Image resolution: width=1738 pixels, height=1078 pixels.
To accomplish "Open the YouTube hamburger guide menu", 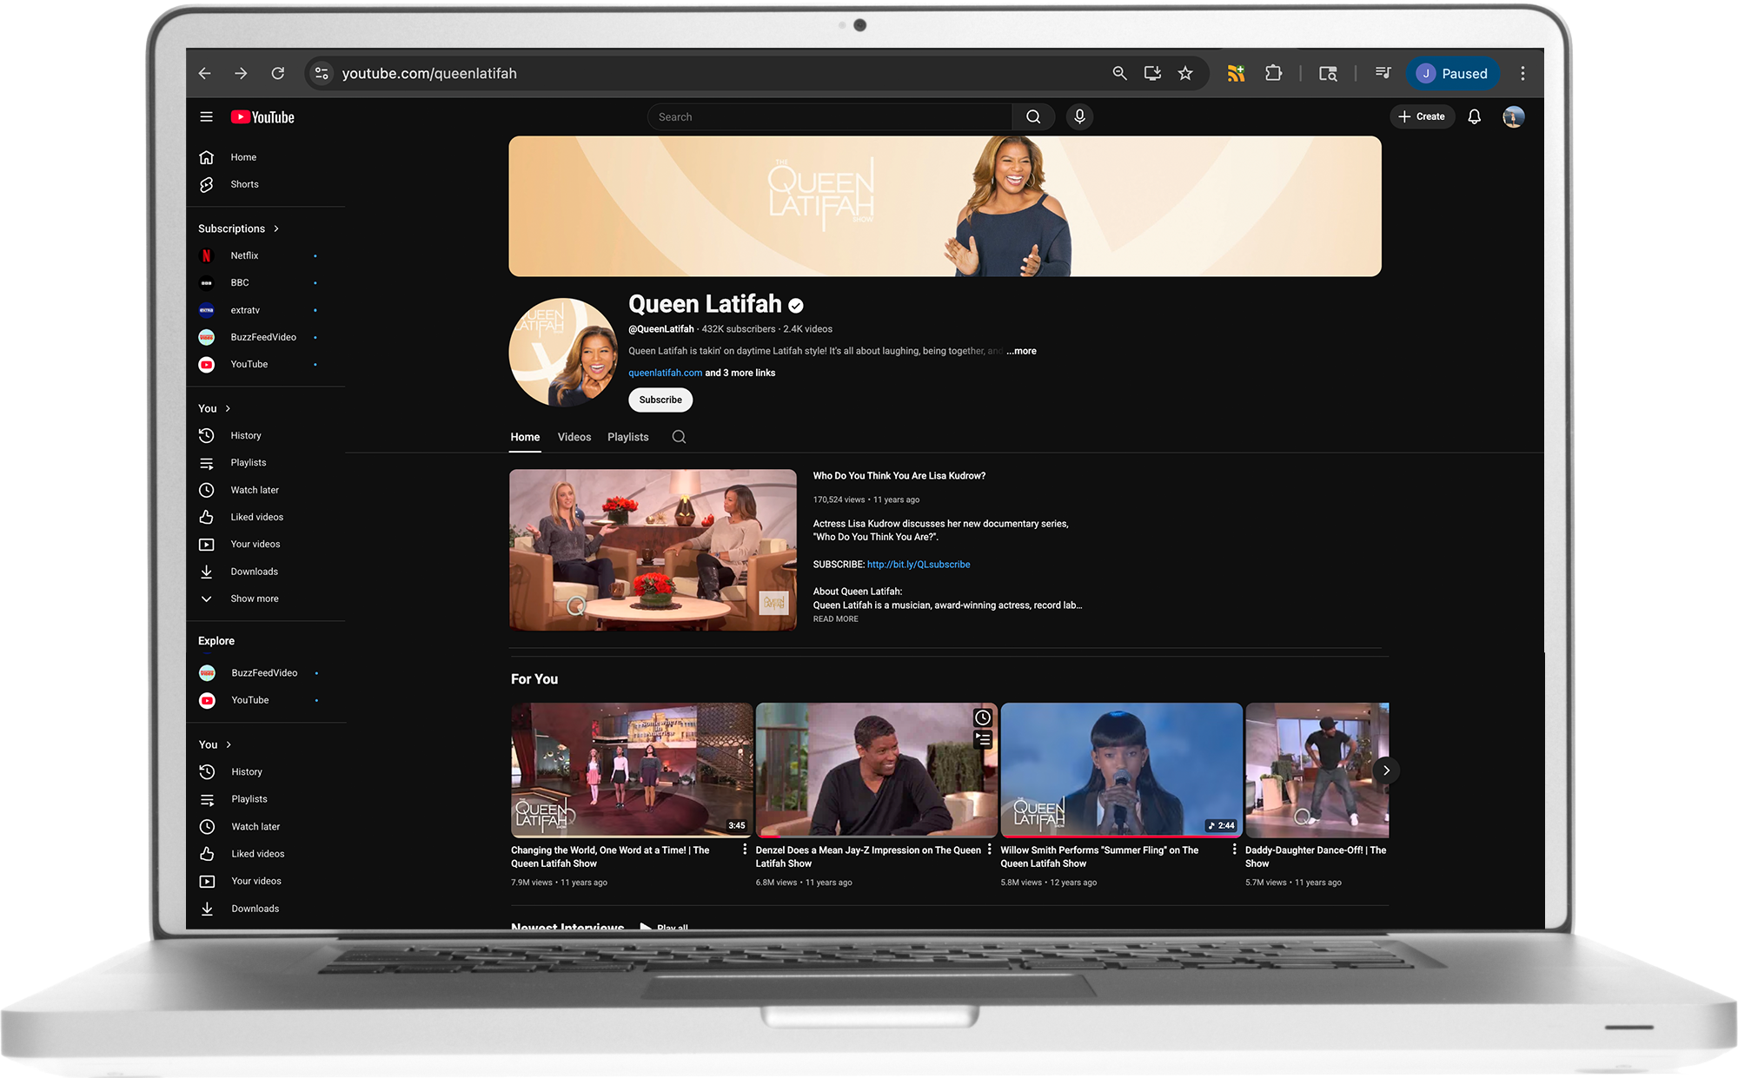I will [206, 116].
